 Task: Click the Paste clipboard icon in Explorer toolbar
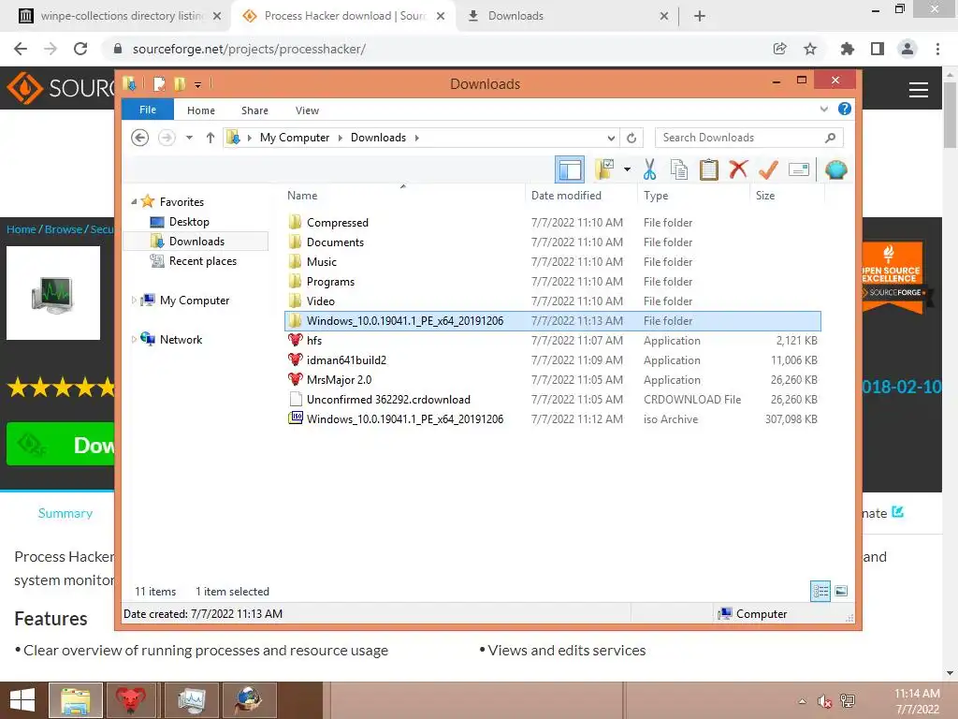point(709,169)
